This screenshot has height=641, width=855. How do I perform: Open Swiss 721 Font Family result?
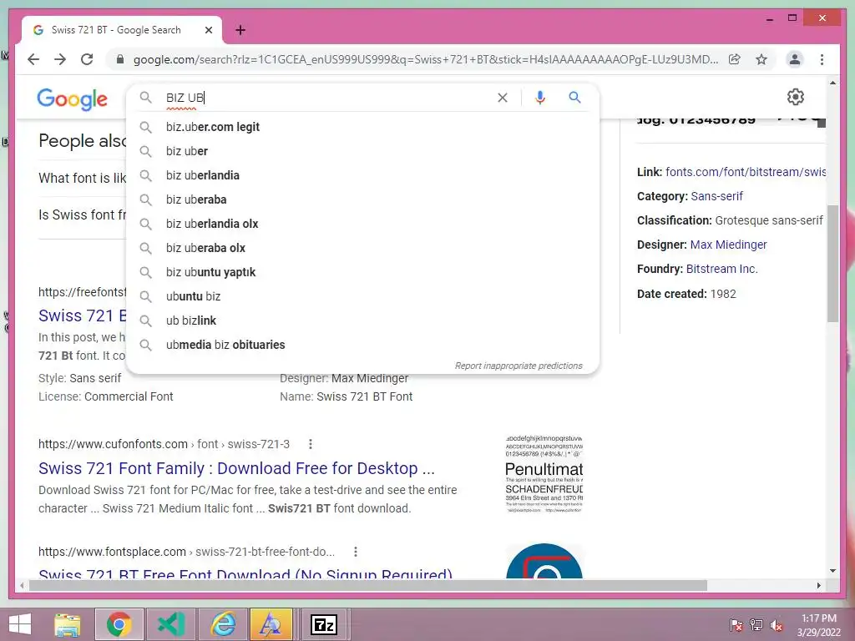point(236,468)
